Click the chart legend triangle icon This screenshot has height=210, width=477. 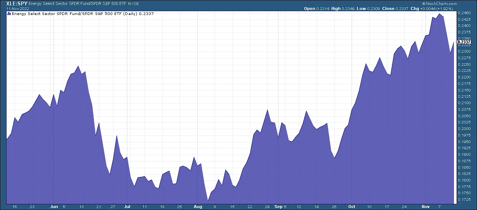point(9,13)
